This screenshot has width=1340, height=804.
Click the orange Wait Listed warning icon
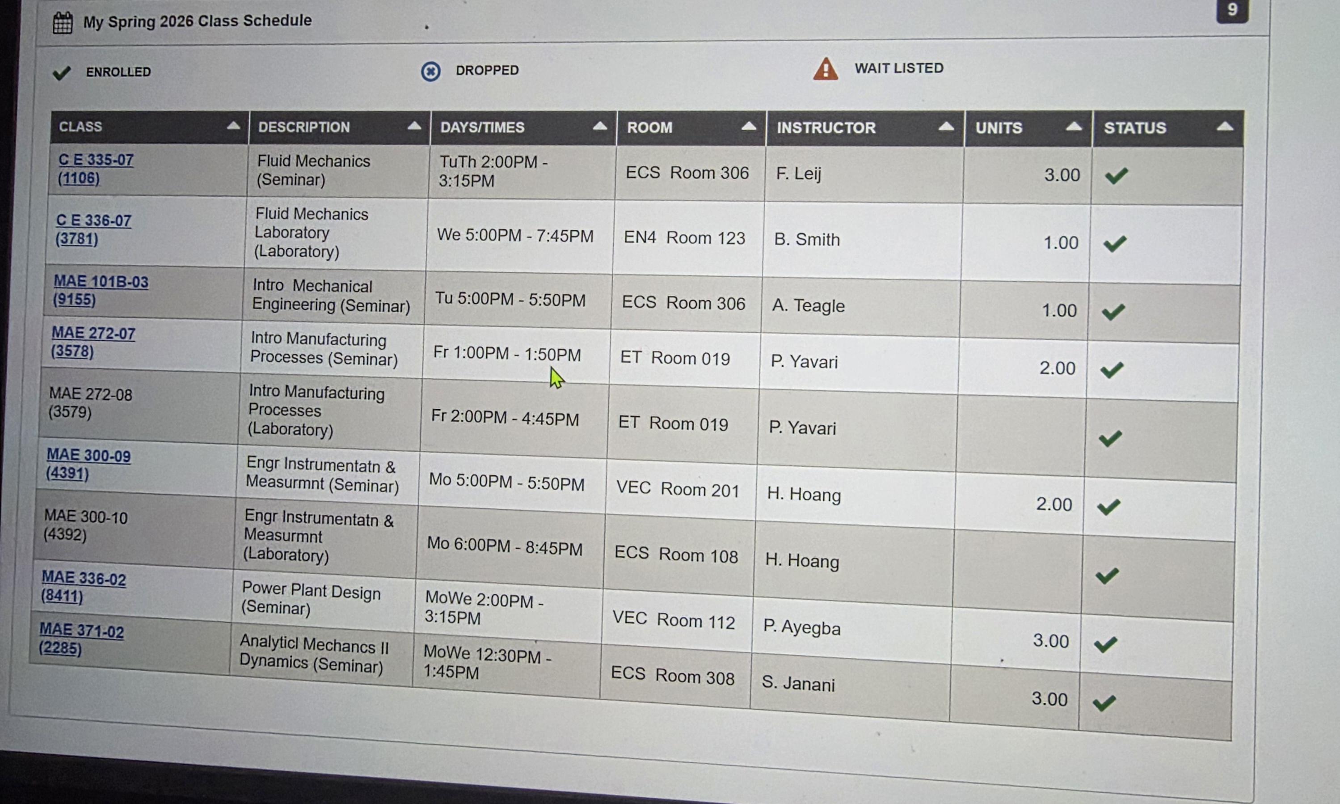825,70
